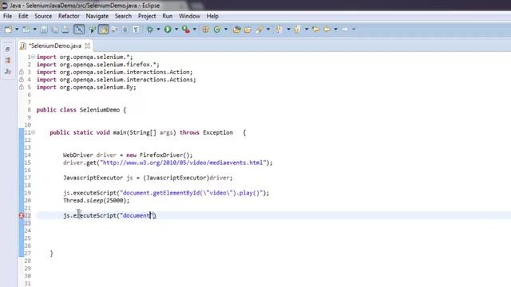Click the JUnit view icon in sidebar

click(x=8, y=72)
